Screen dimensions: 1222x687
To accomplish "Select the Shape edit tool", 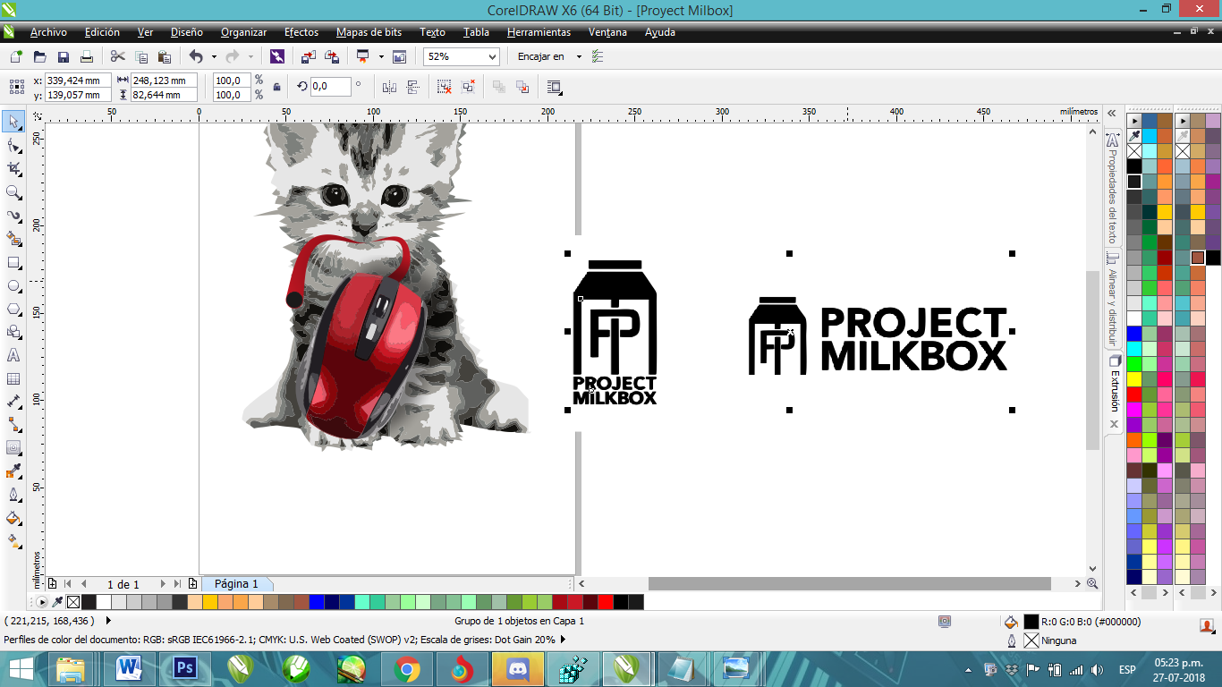I will click(13, 145).
